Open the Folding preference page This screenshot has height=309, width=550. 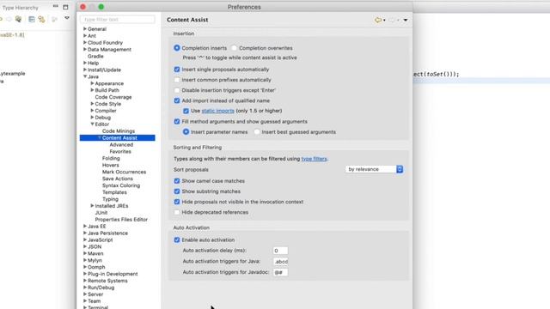(111, 158)
